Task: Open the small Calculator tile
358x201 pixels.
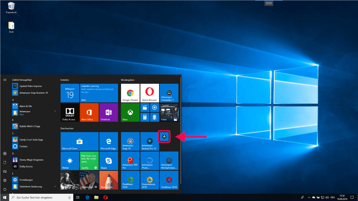Action: click(145, 117)
